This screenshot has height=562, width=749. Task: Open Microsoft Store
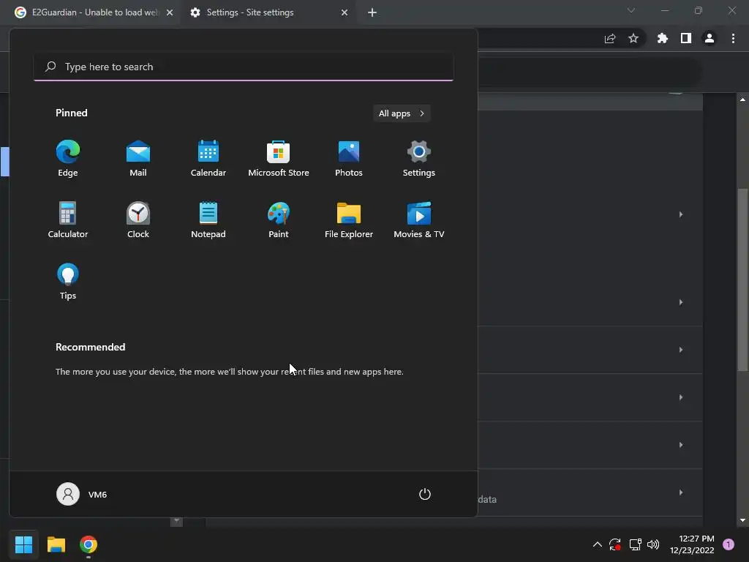279,159
